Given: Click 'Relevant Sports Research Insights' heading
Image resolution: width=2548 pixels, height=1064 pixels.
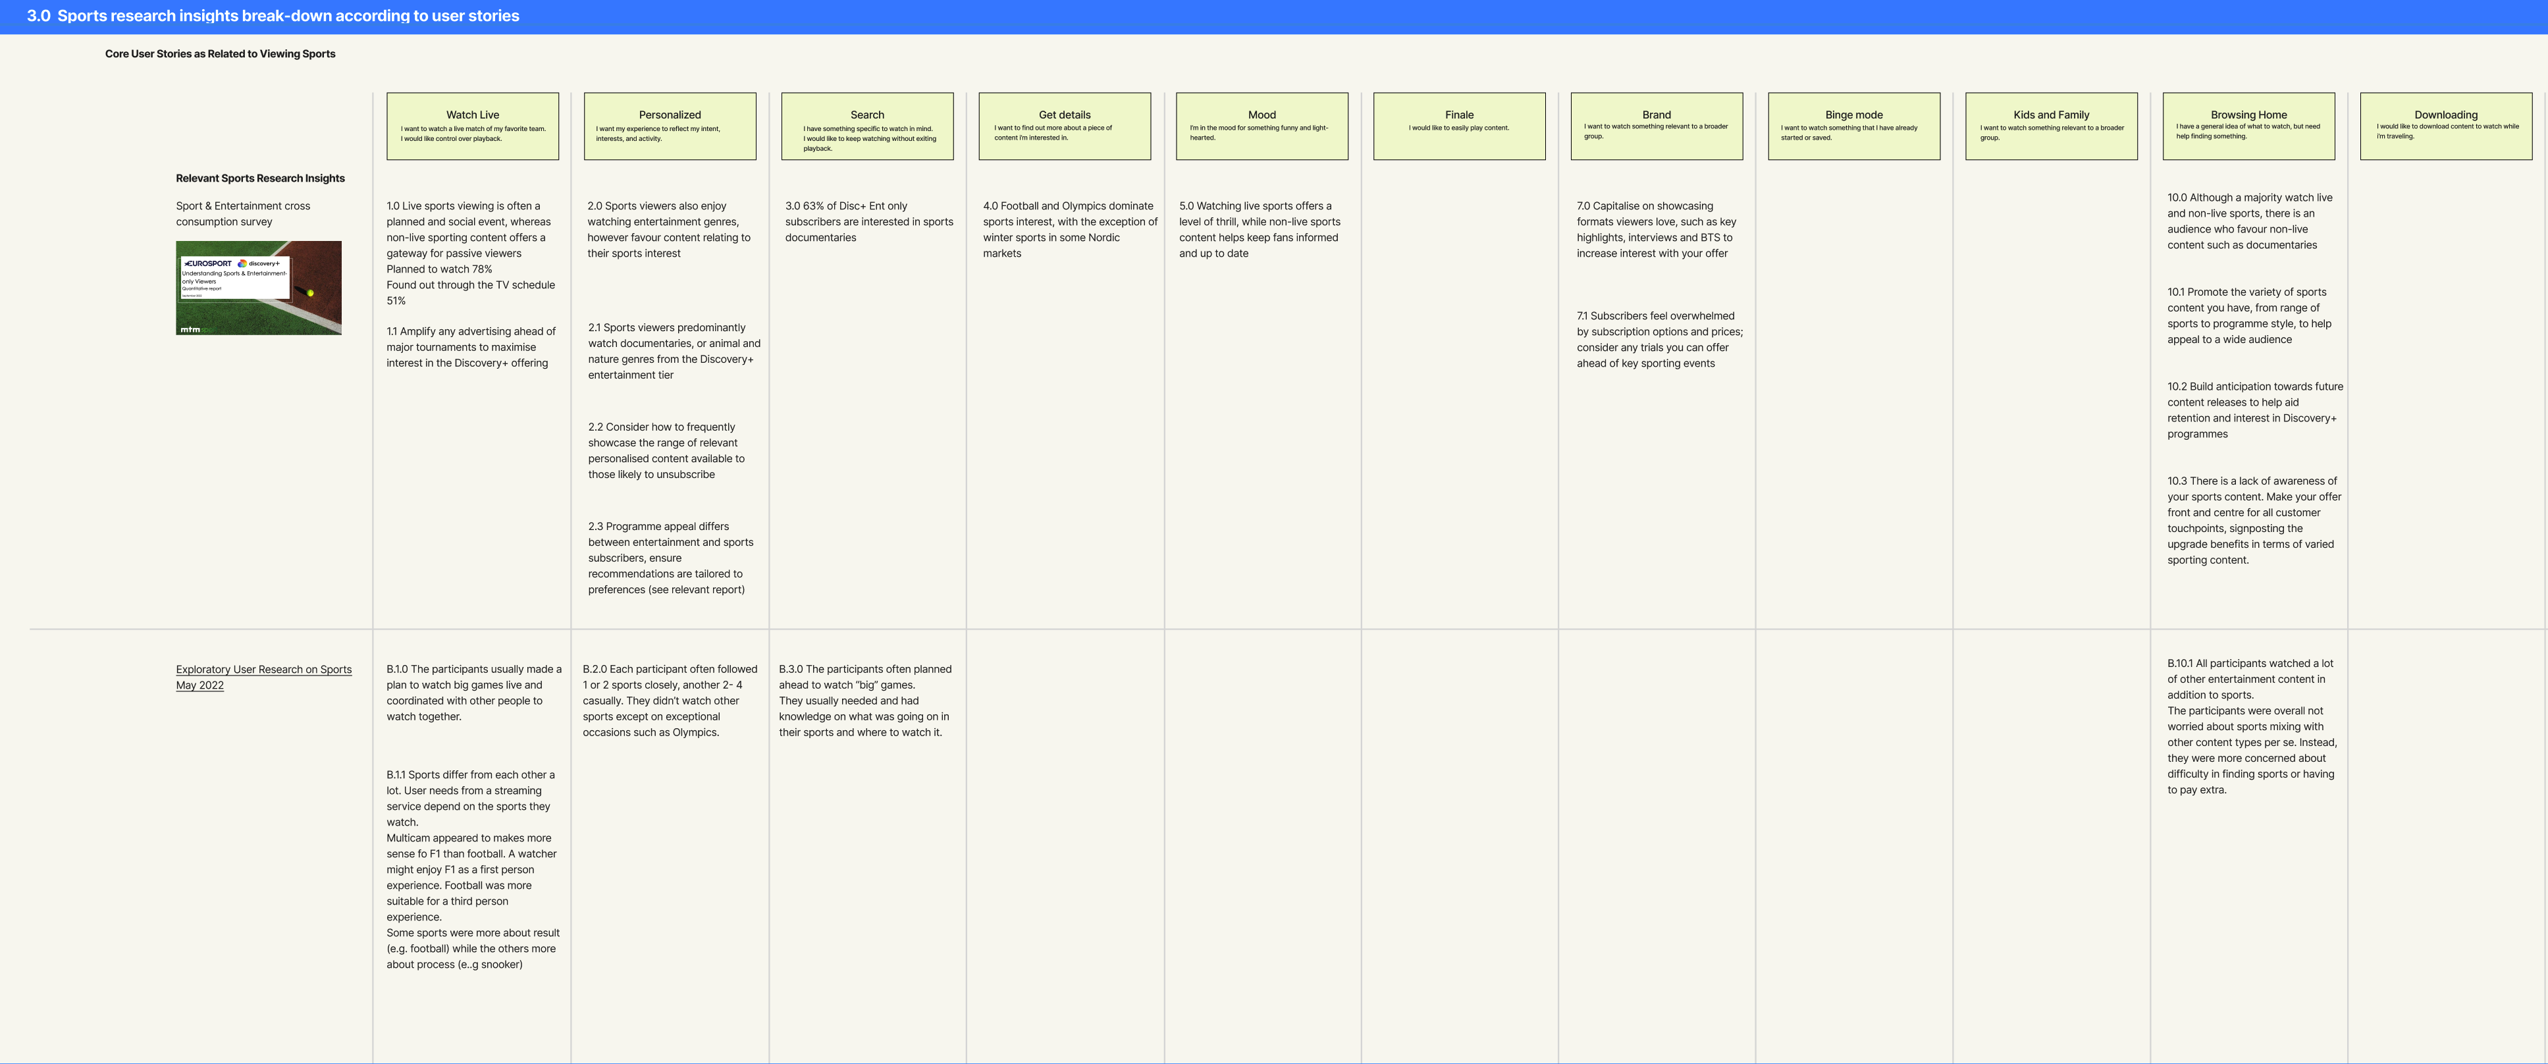Looking at the screenshot, I should pos(260,179).
